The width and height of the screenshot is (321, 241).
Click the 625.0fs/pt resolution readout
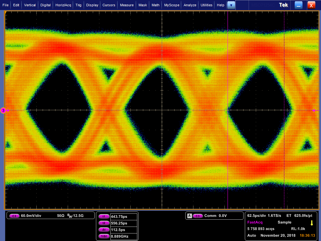tap(303, 216)
